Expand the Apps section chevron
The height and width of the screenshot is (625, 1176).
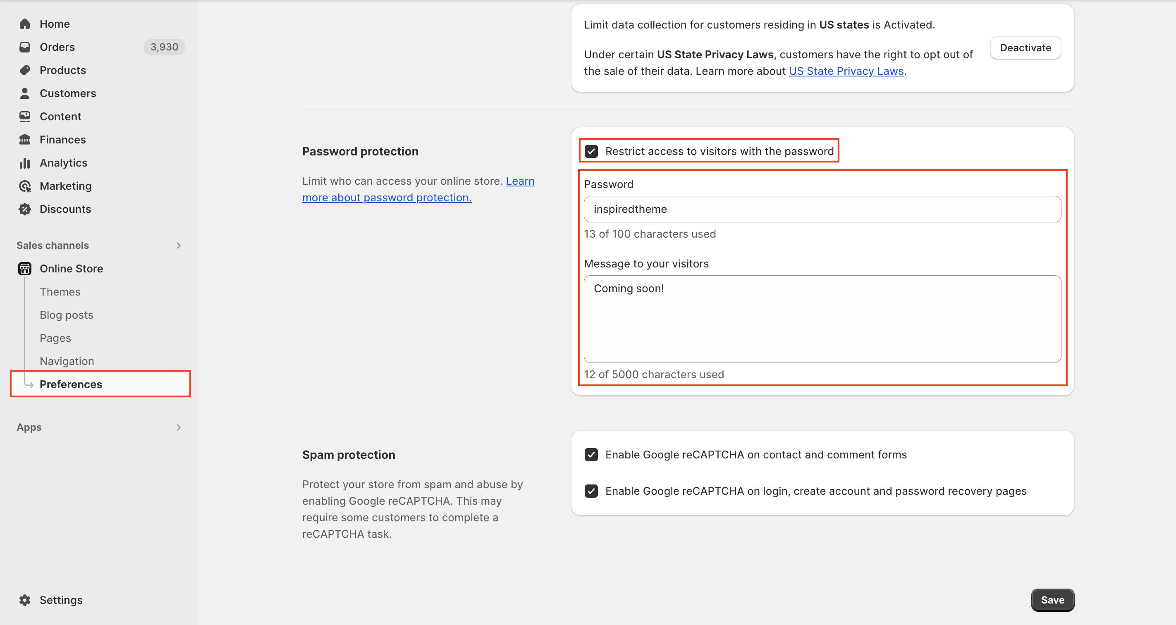[179, 427]
